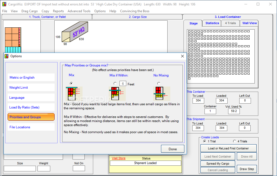Click the Stage cargo squares grid
Image resolution: width=277 pixels, height=176 pixels.
221,56
